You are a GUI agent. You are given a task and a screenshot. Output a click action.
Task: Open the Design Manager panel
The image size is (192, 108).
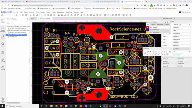[x=3, y=29]
